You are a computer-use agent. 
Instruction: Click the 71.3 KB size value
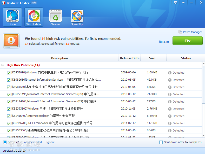152,94
